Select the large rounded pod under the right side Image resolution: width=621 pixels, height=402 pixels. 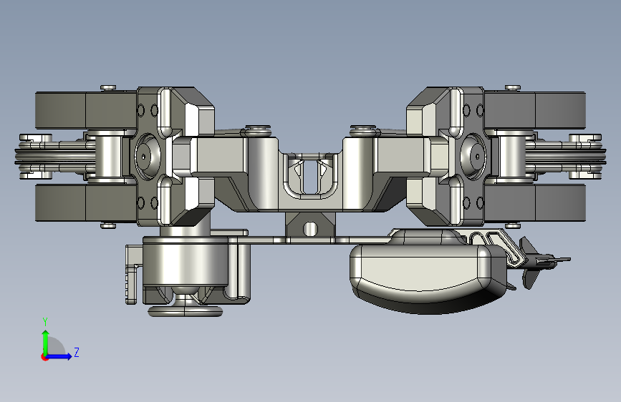428,278
